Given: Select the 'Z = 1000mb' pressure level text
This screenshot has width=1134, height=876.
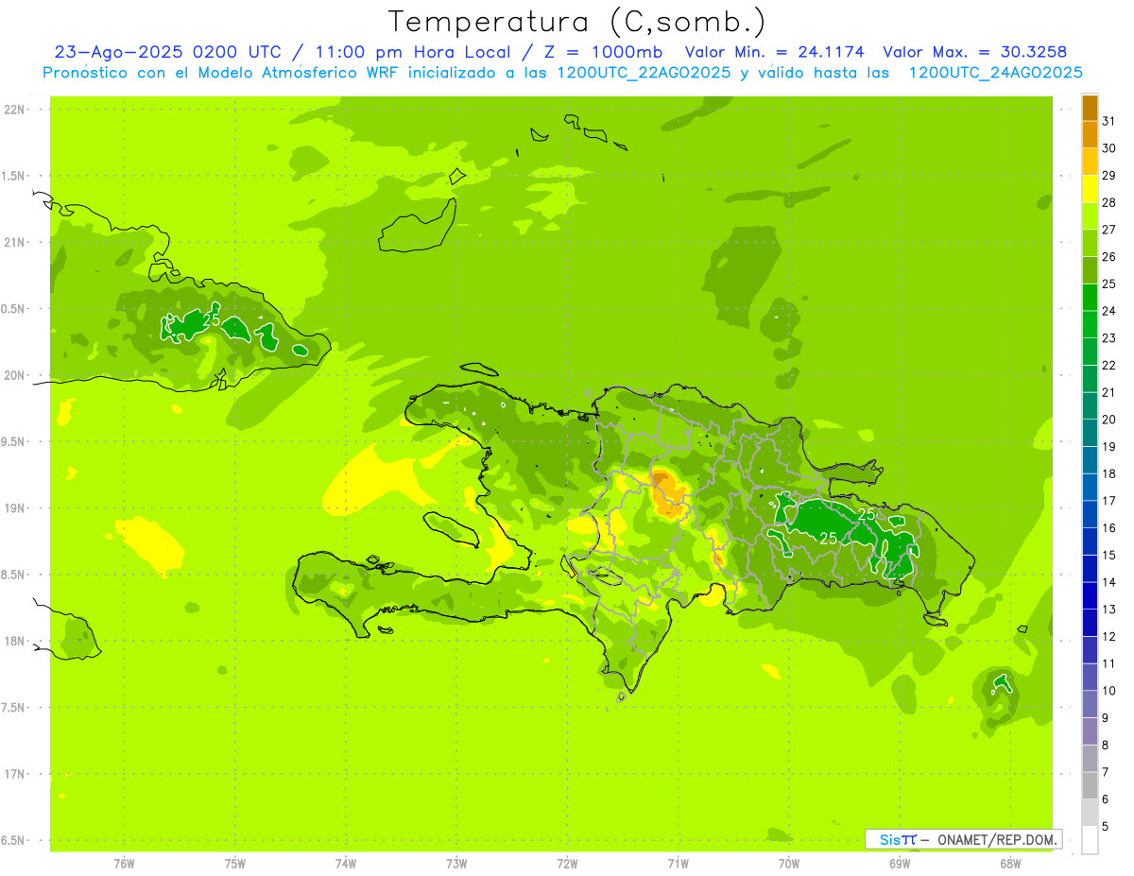Looking at the screenshot, I should [x=603, y=52].
